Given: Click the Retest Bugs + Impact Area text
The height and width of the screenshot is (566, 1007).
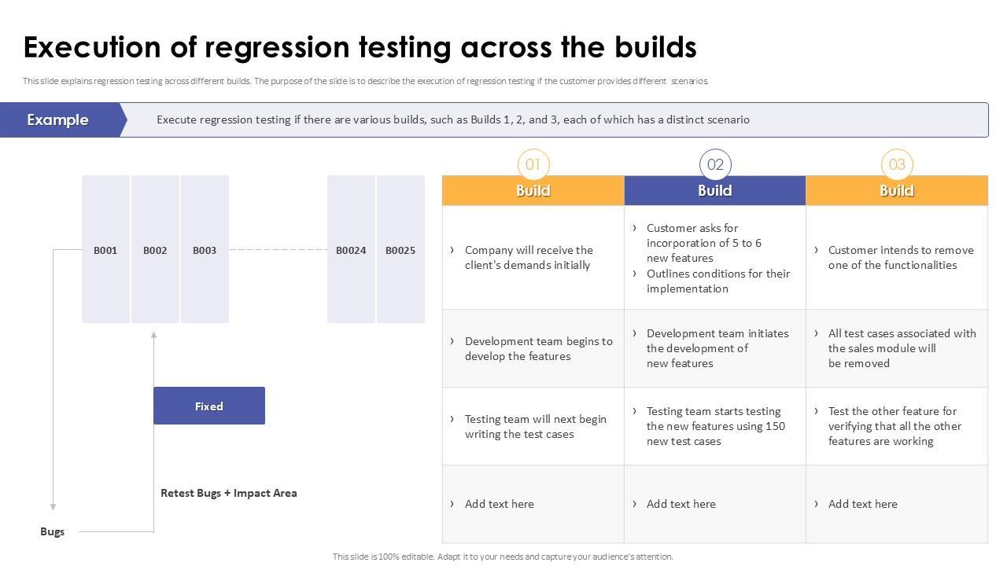Looking at the screenshot, I should pos(229,493).
